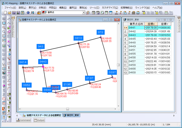Screen dimensions: 182x128
Task: Click the blue globe toolbar icon
Action: (28, 13)
